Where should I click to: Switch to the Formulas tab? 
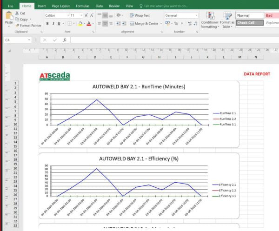[x=83, y=6]
